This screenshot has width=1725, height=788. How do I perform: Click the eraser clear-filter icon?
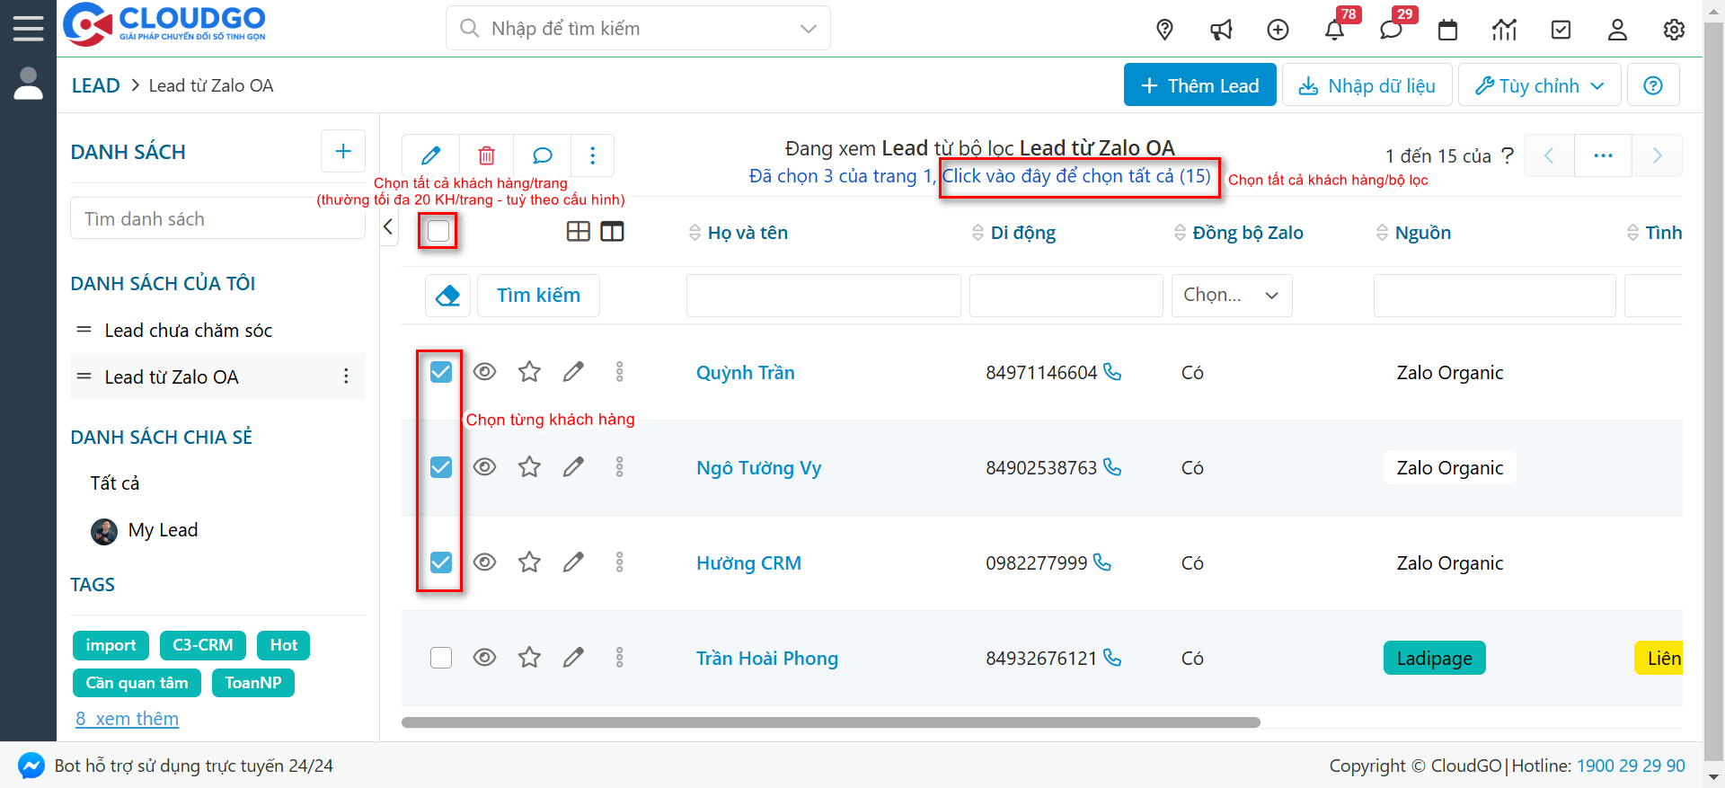pyautogui.click(x=447, y=296)
